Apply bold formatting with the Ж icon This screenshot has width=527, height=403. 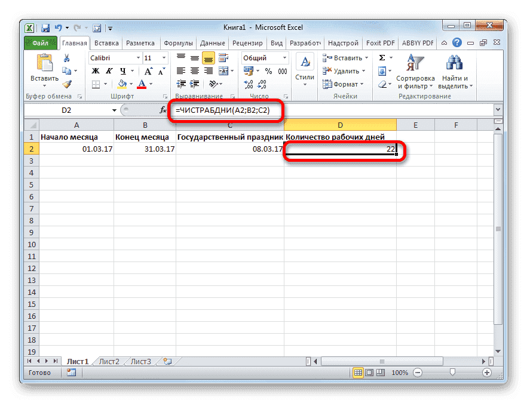coord(96,70)
